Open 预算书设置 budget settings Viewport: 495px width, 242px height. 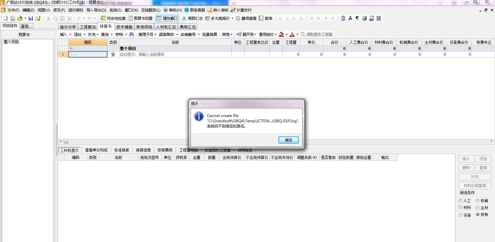[140, 19]
